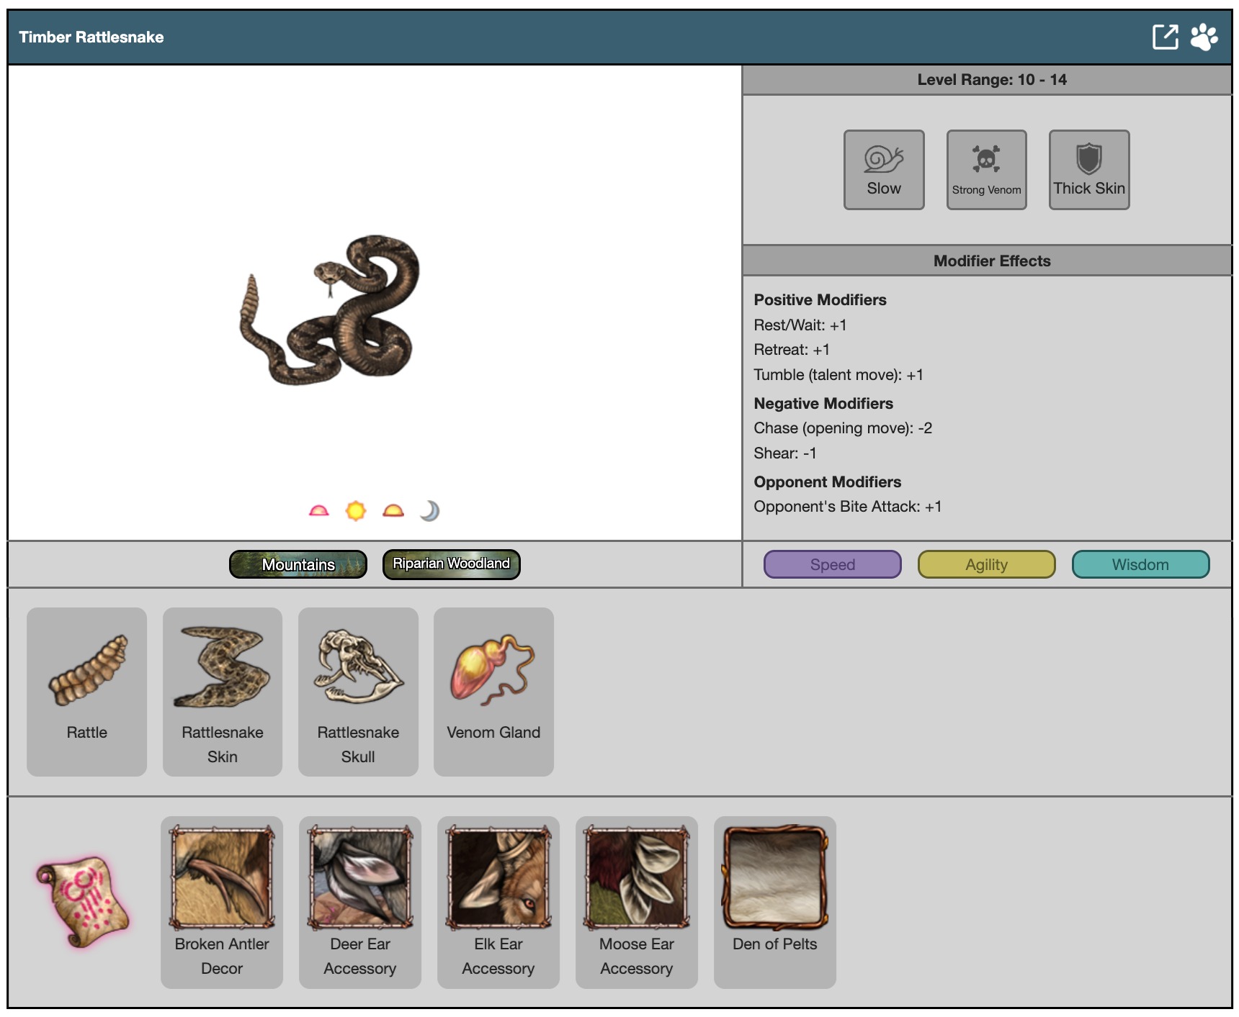Open the external link icon in header
1239x1017 pixels.
point(1165,37)
